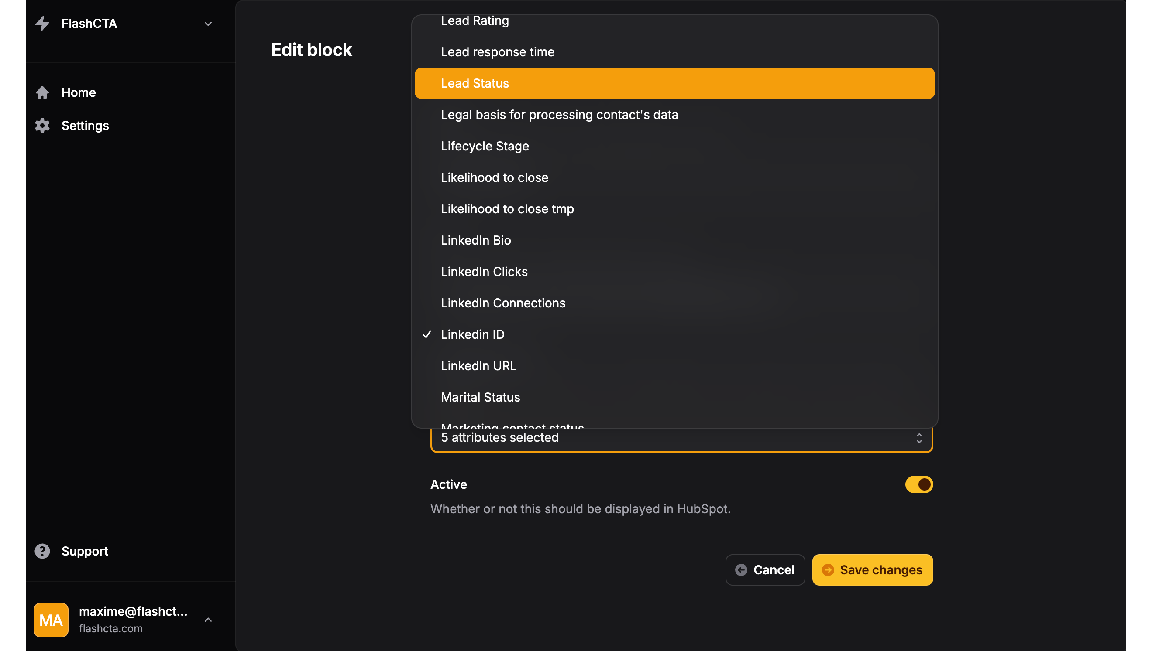Click the Cancel button
The image size is (1159, 651).
coord(765,570)
